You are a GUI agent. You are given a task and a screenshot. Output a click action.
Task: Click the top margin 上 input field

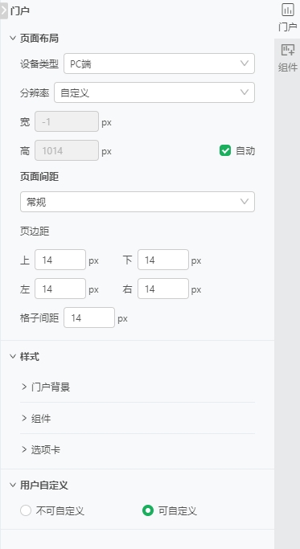(x=60, y=260)
